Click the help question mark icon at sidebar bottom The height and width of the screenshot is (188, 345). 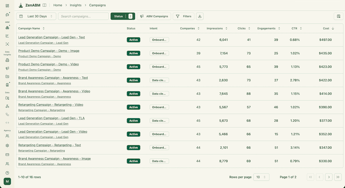click(x=7, y=173)
